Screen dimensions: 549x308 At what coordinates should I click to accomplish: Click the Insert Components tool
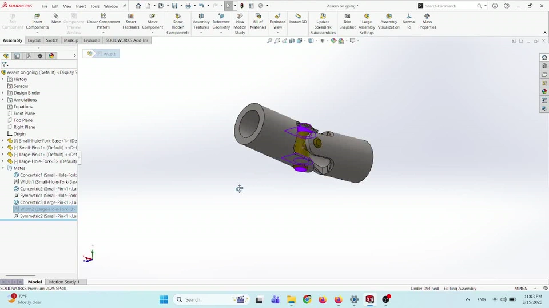click(37, 22)
